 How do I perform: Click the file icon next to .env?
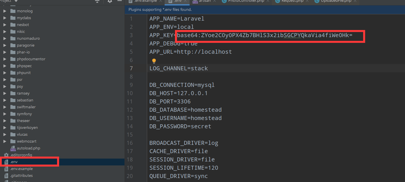6,162
